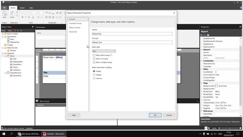Image resolution: width=243 pixels, height=137 pixels.
Task: Collapse the General section in Properties
Action: [x=202, y=49]
